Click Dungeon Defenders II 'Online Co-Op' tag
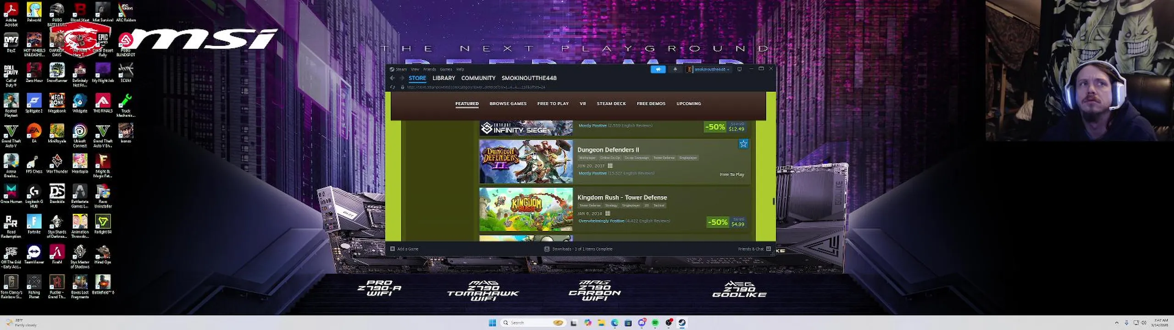Image resolution: width=1174 pixels, height=330 pixels. click(x=610, y=158)
